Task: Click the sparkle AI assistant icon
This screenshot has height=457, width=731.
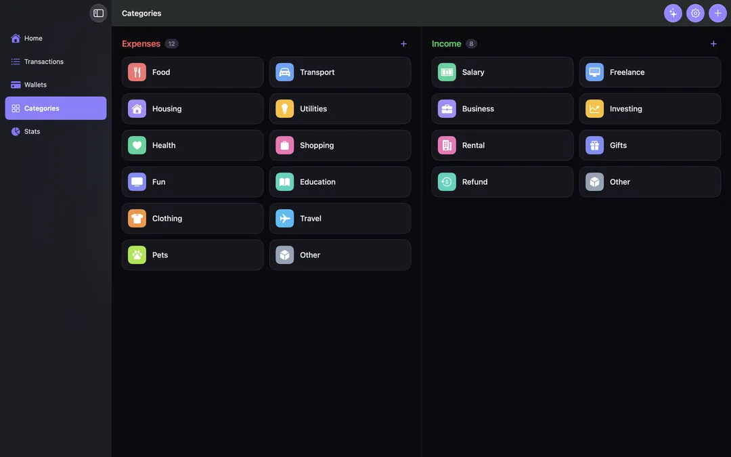Action: coord(673,13)
